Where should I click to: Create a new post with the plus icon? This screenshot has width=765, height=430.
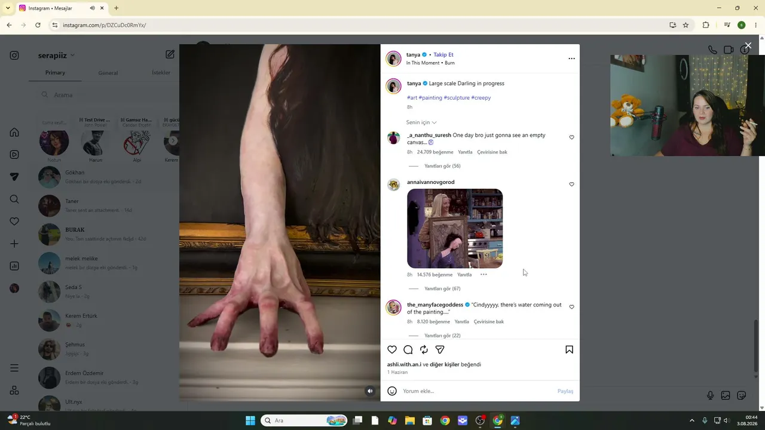click(14, 244)
